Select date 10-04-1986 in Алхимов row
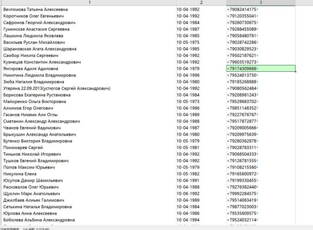This screenshot has width=313, height=230. pyautogui.click(x=188, y=108)
